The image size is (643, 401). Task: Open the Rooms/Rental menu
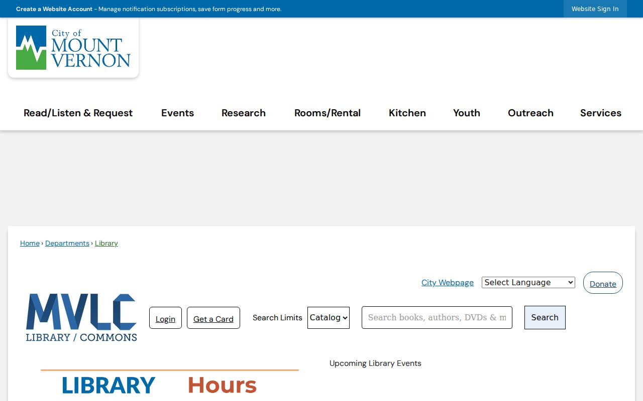click(x=328, y=113)
